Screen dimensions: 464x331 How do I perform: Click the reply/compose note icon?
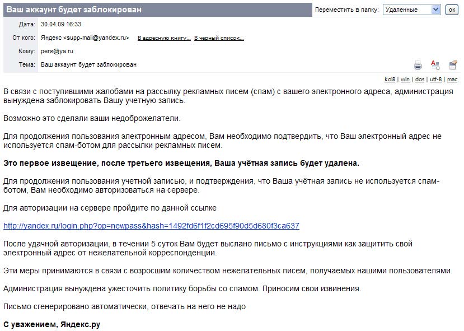(x=453, y=65)
